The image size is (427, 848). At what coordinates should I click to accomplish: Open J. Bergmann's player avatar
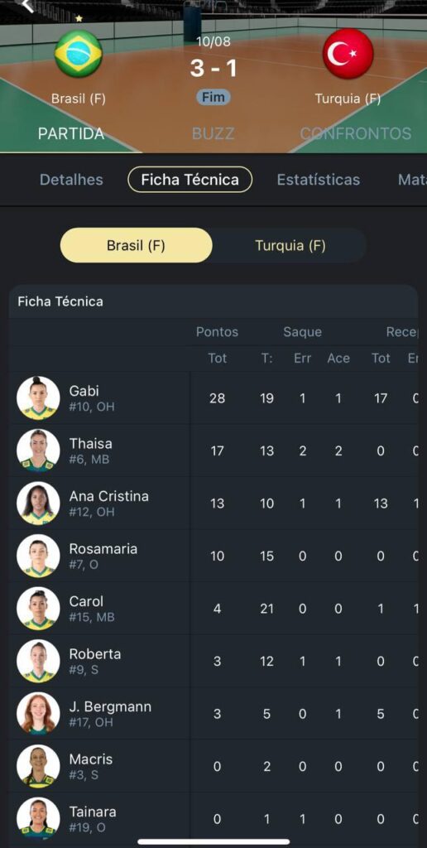tap(38, 713)
